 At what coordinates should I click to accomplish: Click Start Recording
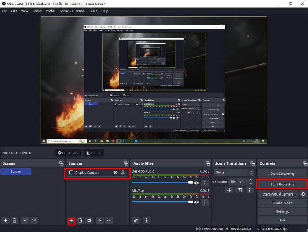282,185
